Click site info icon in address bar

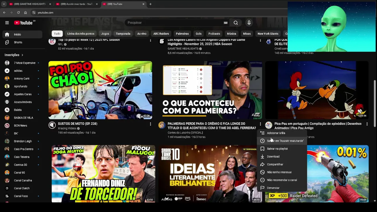click(34, 13)
